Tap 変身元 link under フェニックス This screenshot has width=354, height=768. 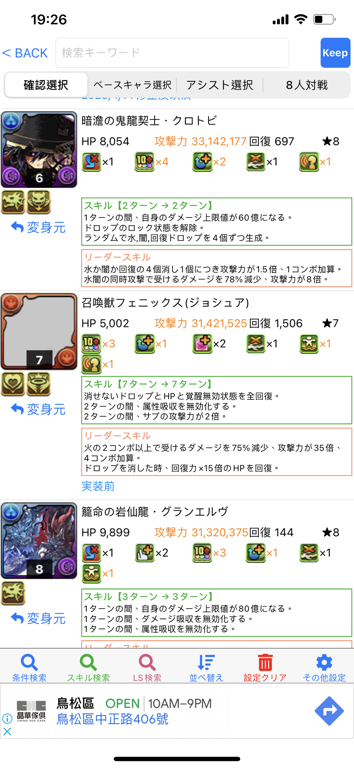click(x=38, y=409)
